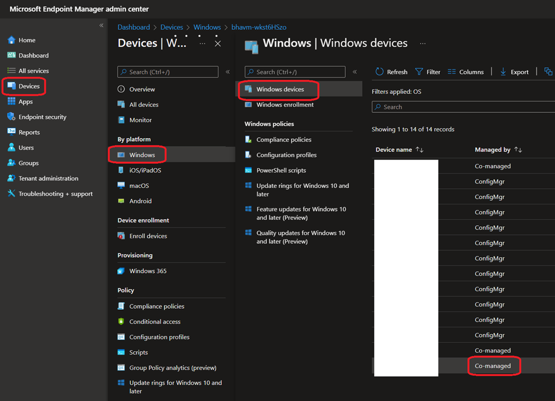Close the Devices blade
This screenshot has width=555, height=401.
tap(218, 43)
